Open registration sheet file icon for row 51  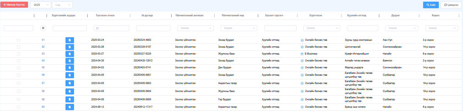click(x=70, y=40)
